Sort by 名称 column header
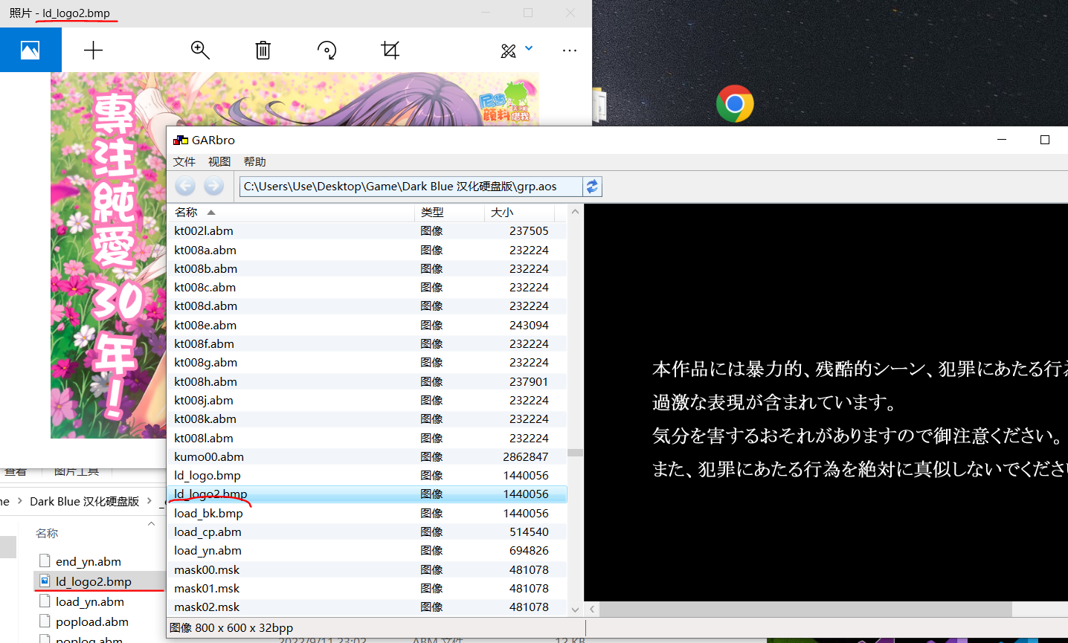 (187, 213)
